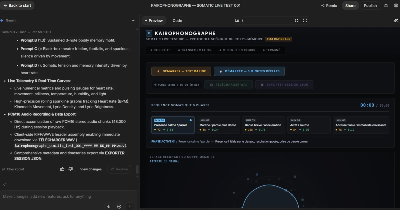The height and width of the screenshot is (210, 400).
Task: Click the Collecte status indicator
Action: coord(160,50)
